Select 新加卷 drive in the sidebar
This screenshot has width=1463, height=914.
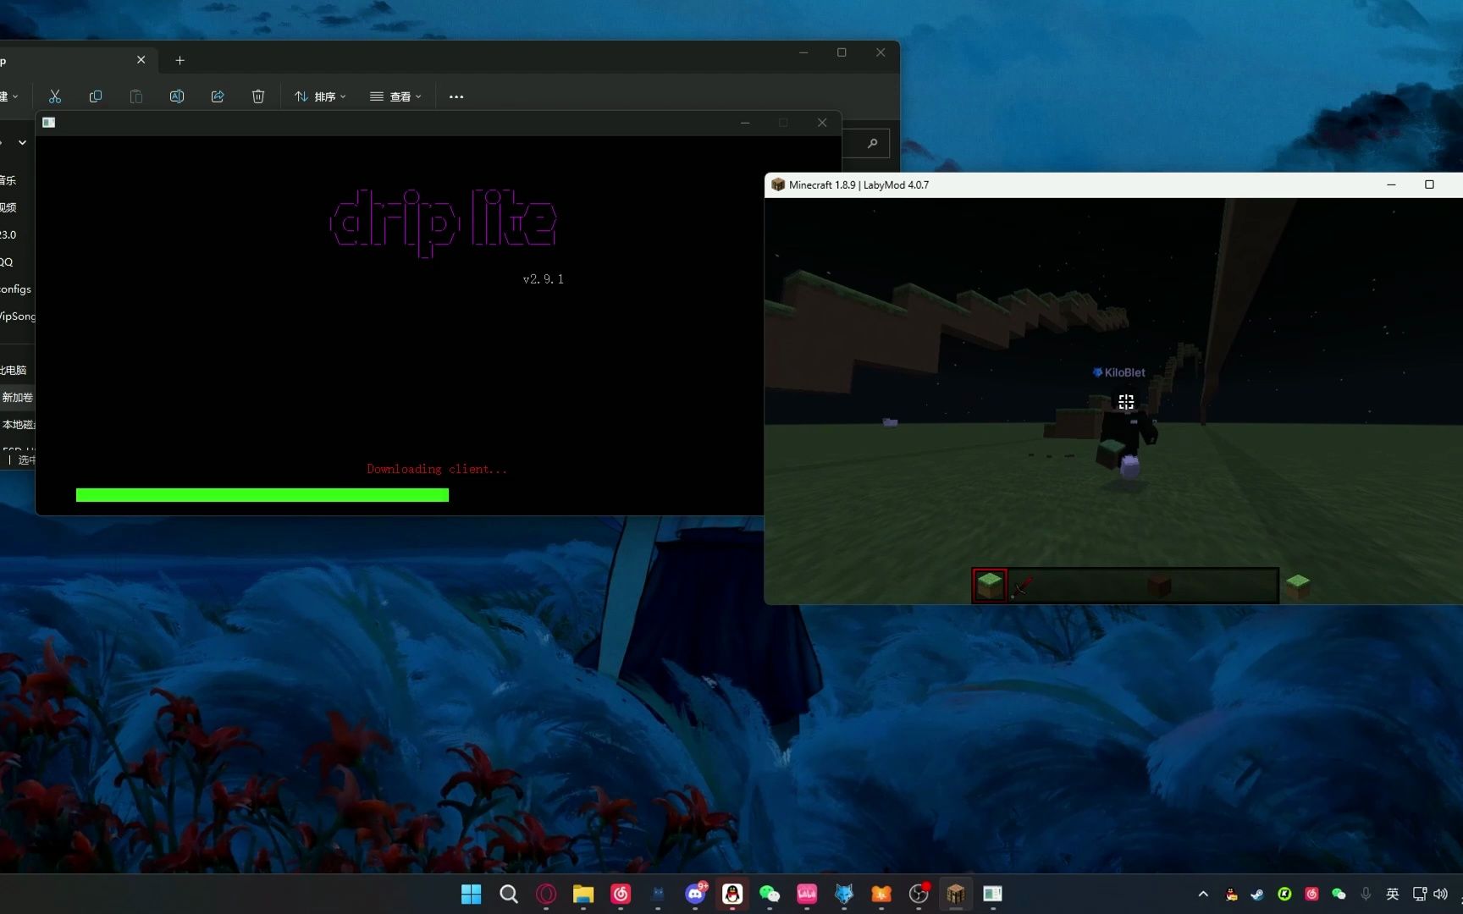pyautogui.click(x=17, y=397)
